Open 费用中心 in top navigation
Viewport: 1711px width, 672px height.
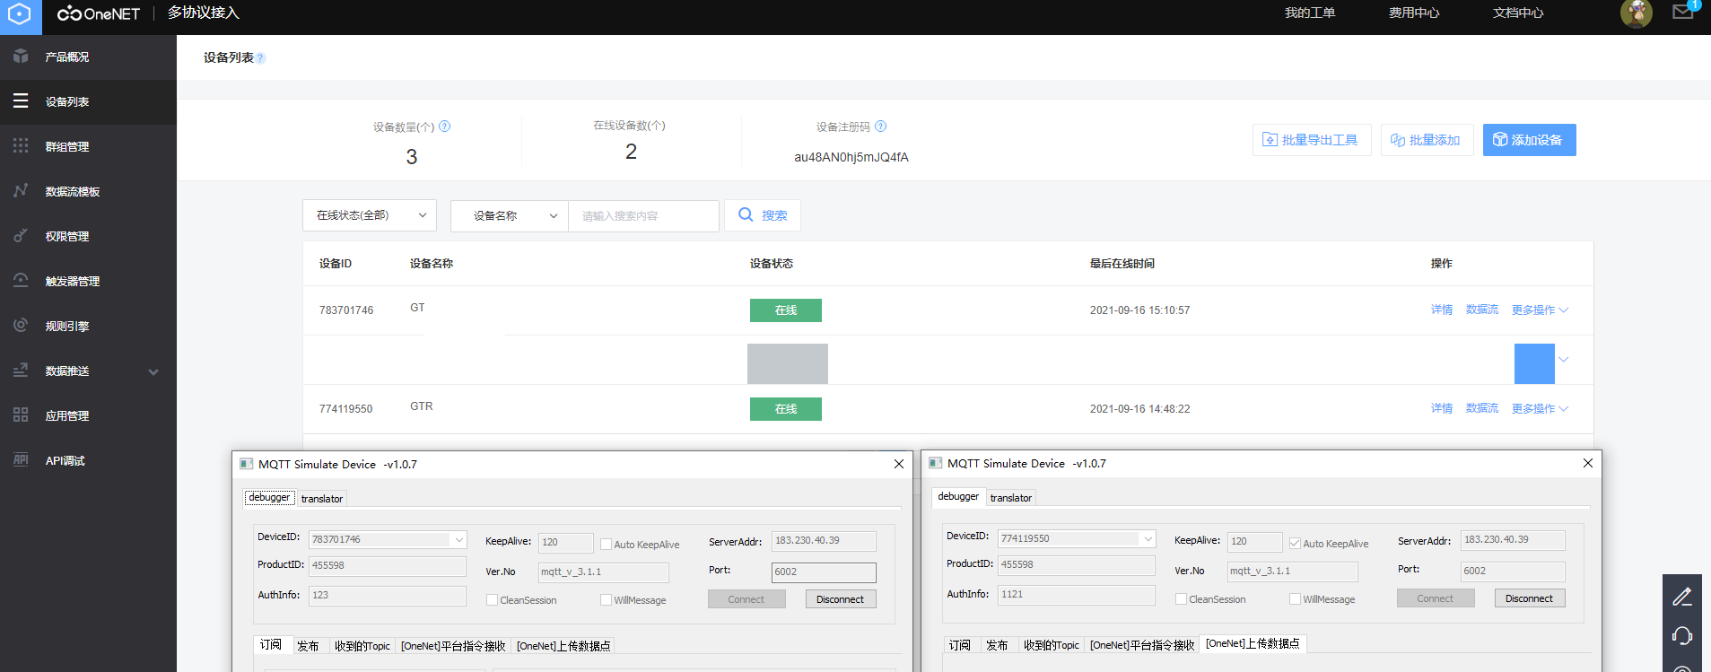coord(1414,13)
